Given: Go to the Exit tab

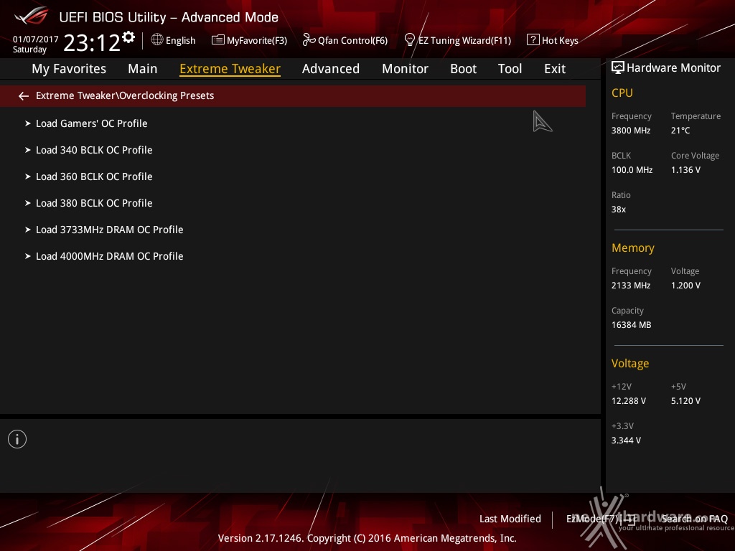Looking at the screenshot, I should coord(555,69).
